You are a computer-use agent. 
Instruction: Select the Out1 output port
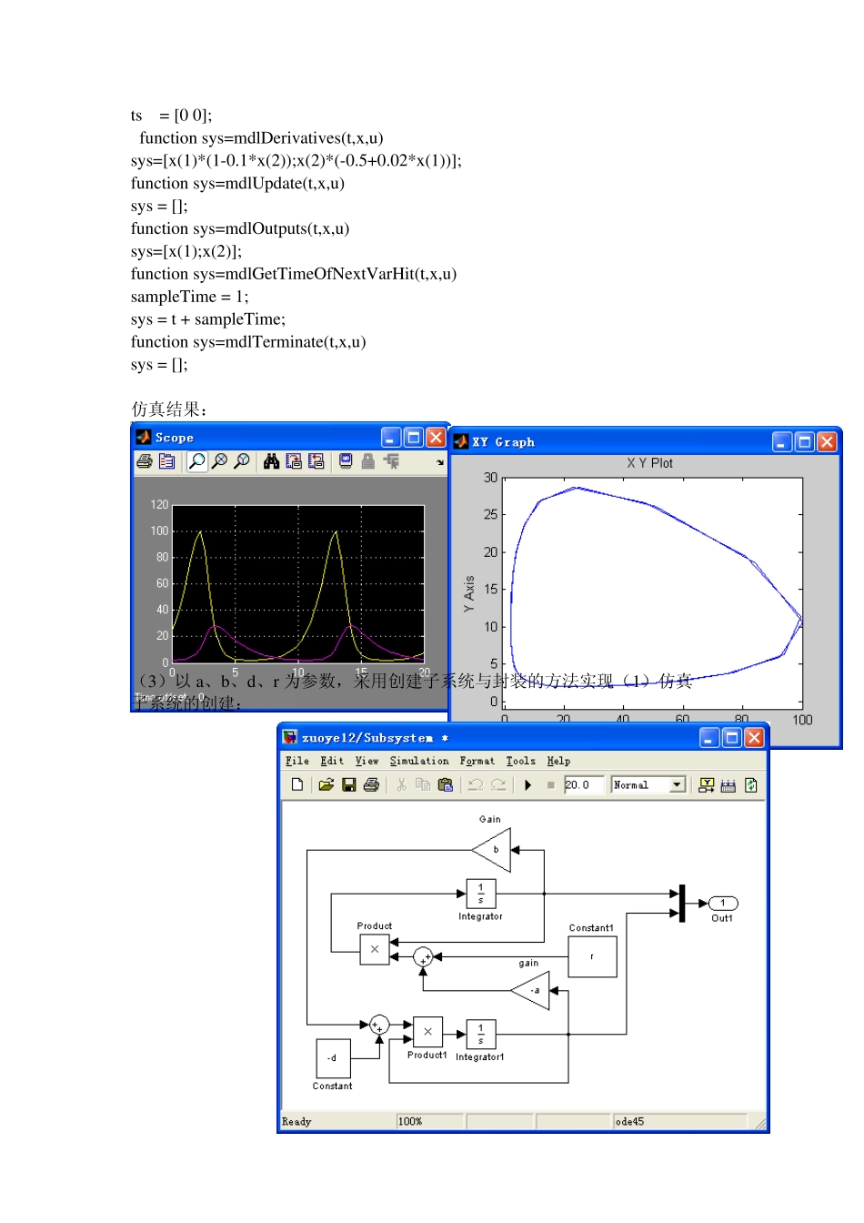pos(723,904)
